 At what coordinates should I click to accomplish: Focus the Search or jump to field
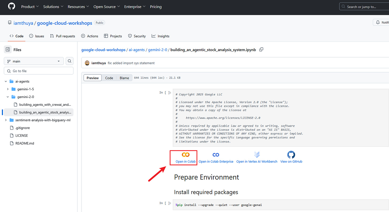tap(364, 7)
